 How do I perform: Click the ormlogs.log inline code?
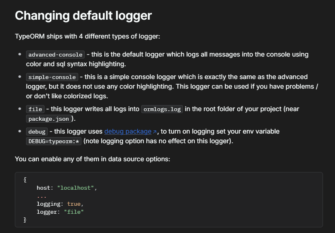(x=162, y=109)
